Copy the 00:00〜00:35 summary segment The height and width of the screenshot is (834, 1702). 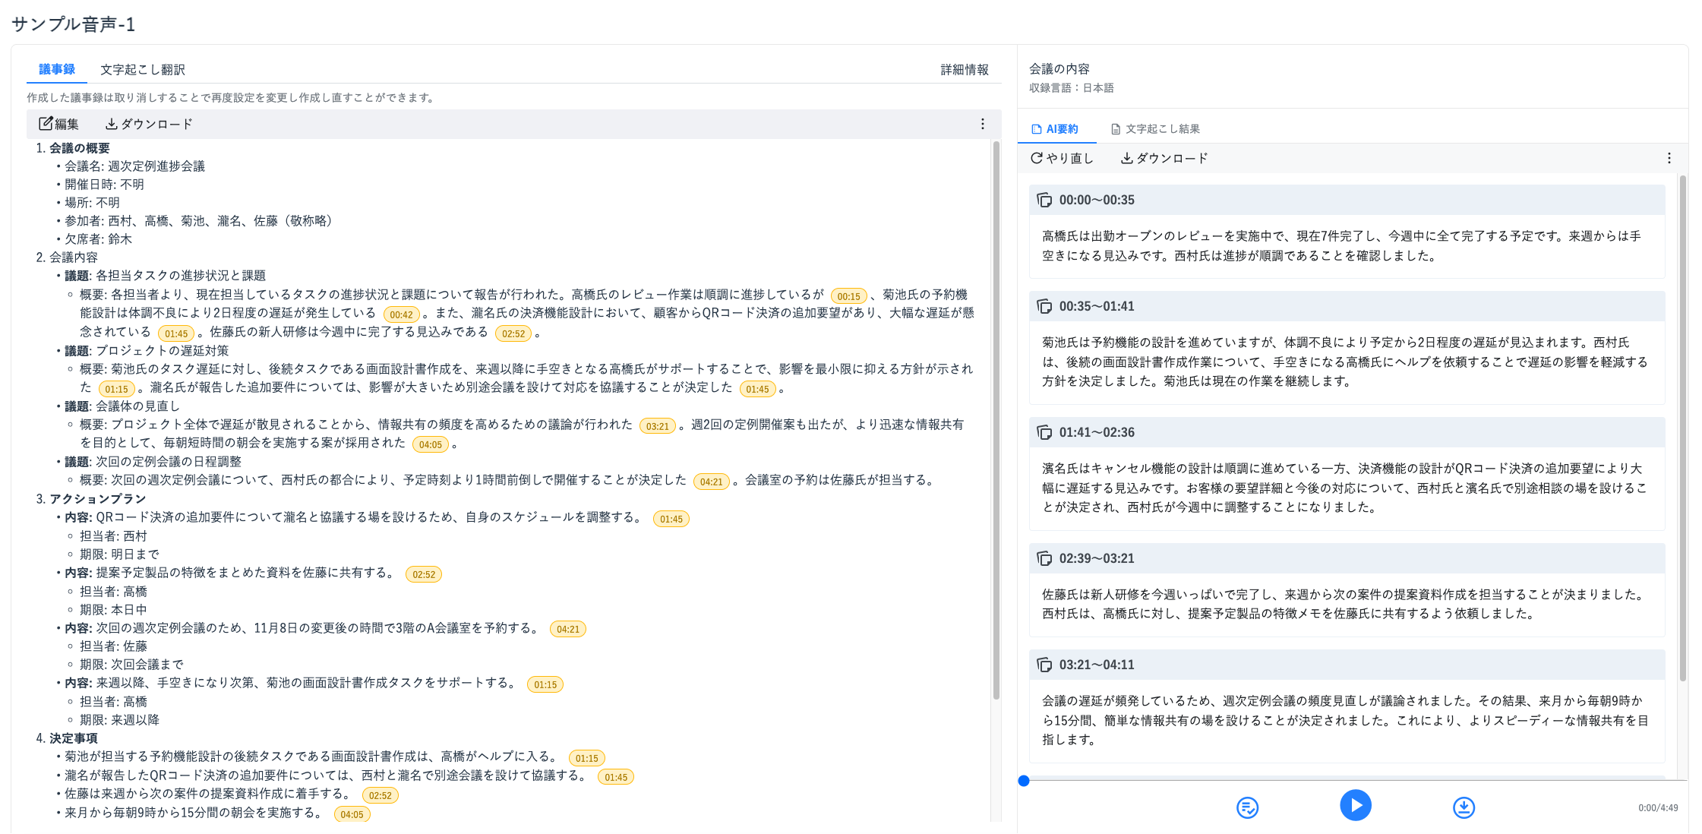tap(1044, 200)
